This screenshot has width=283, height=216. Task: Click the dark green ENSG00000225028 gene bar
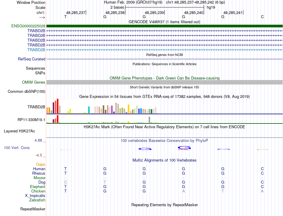coord(164,26)
